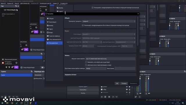The height and width of the screenshot is (105, 186).
Task: Mute Микр/доп. speaker icon in bottom mixer
Action: tap(149, 93)
